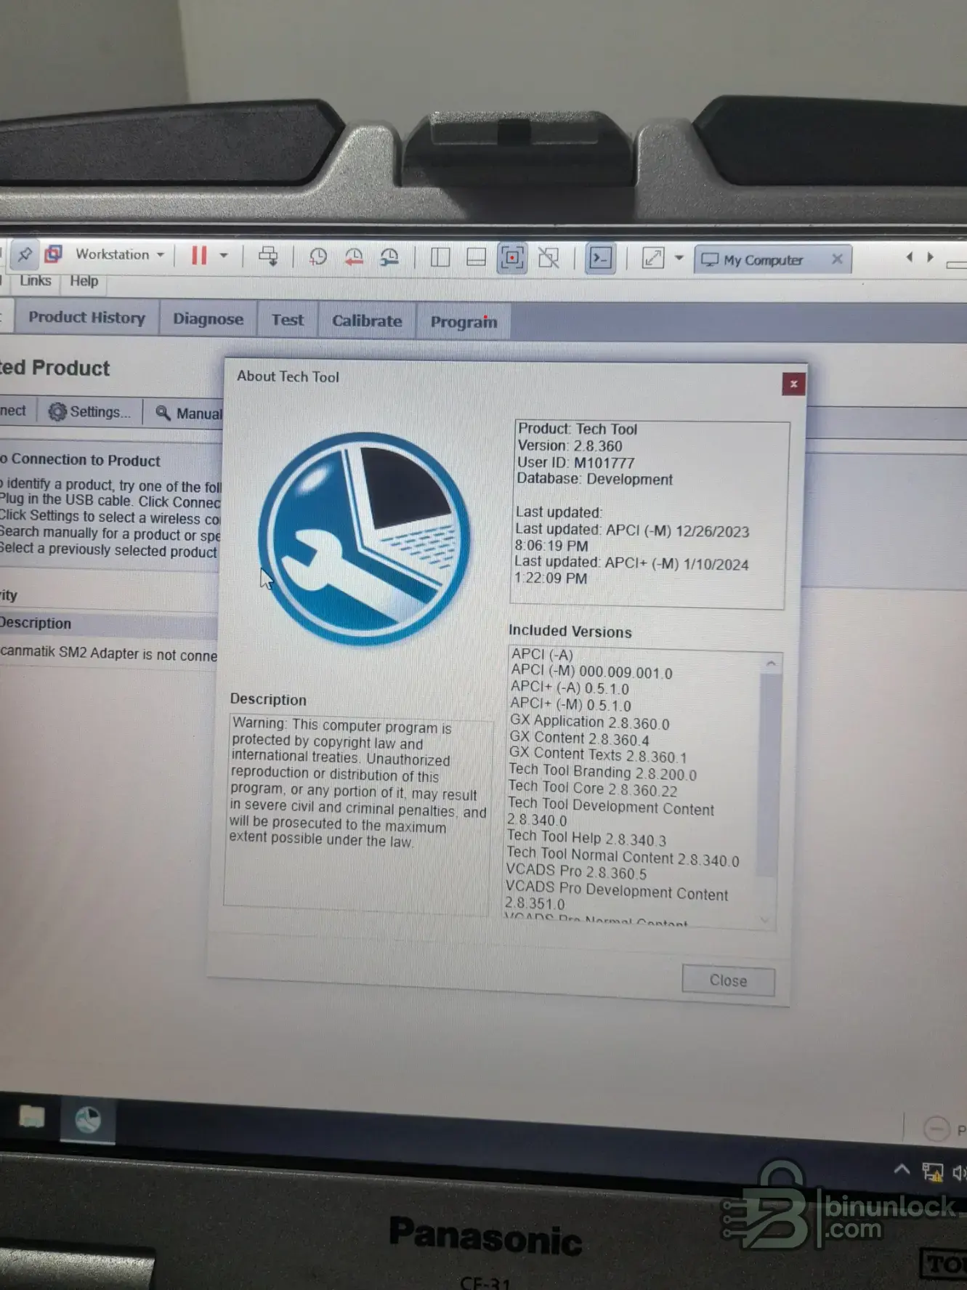Pause the virtual machine with red pause button
Screen dimensions: 967x1290
click(x=199, y=255)
